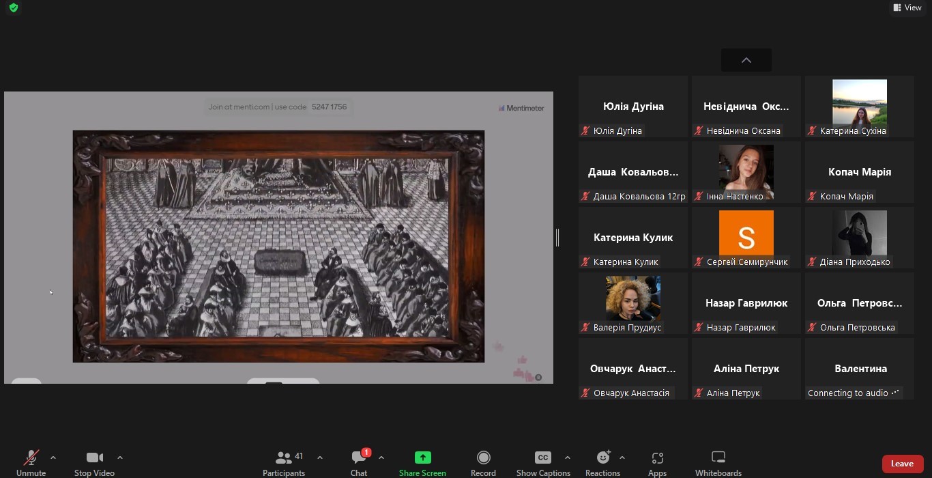The width and height of the screenshot is (932, 478).
Task: Turn on Show Captions
Action: click(x=543, y=463)
